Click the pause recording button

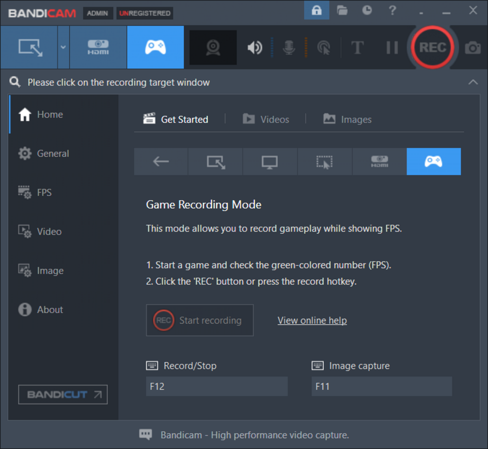392,48
